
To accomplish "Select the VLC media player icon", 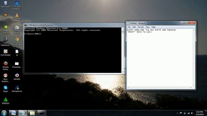I will pos(17,17).
